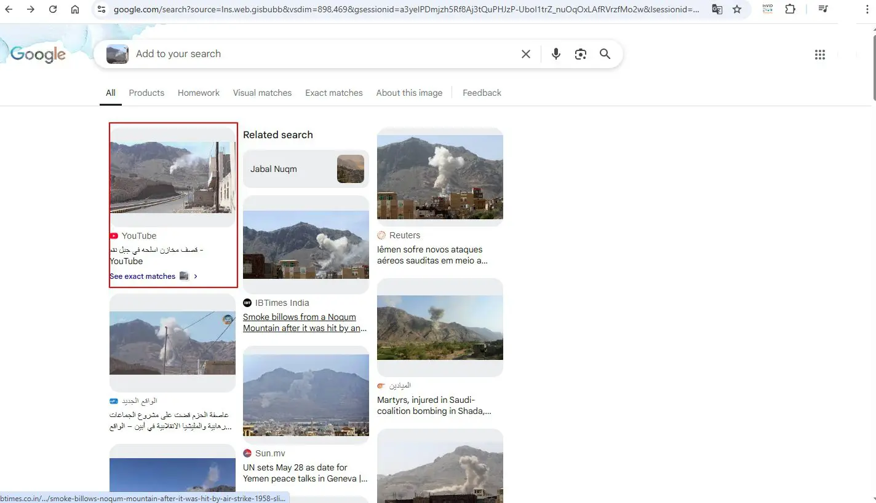Go to browser home page icon
Screen dimensions: 876x503
(x=75, y=9)
